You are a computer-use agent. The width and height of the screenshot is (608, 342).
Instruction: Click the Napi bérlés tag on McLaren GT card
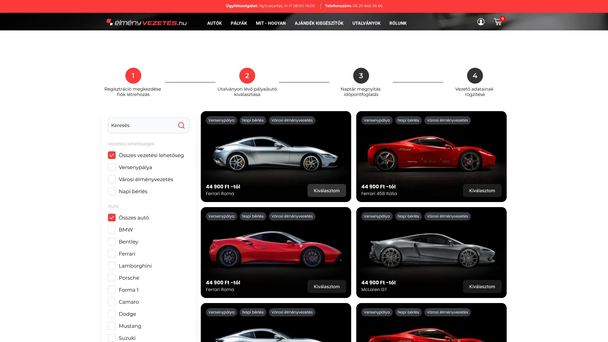pos(408,216)
